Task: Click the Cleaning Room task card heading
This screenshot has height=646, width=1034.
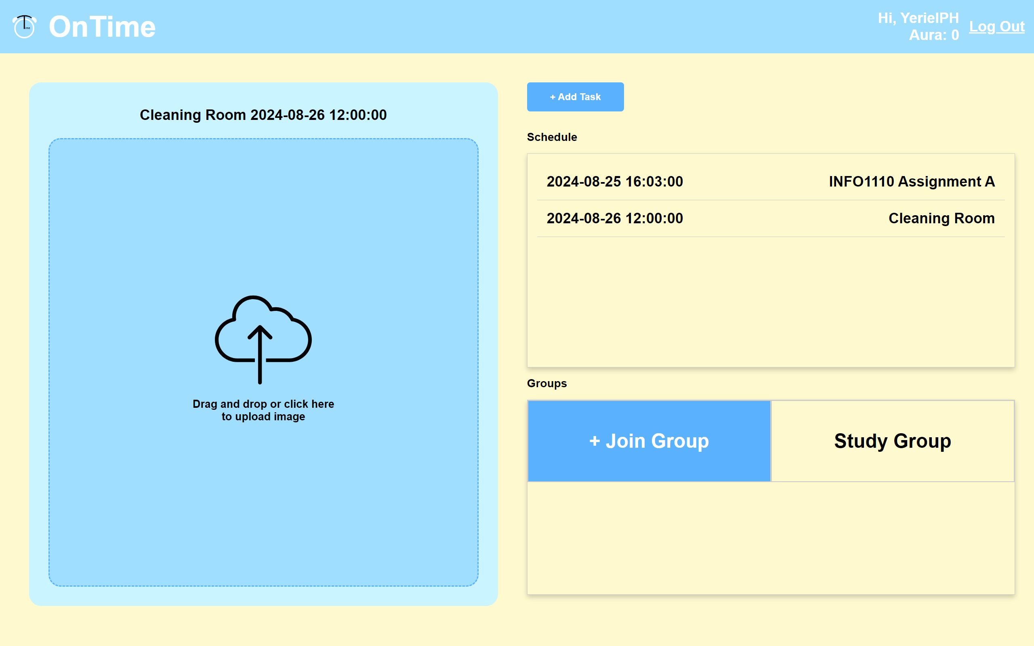Action: pyautogui.click(x=263, y=115)
